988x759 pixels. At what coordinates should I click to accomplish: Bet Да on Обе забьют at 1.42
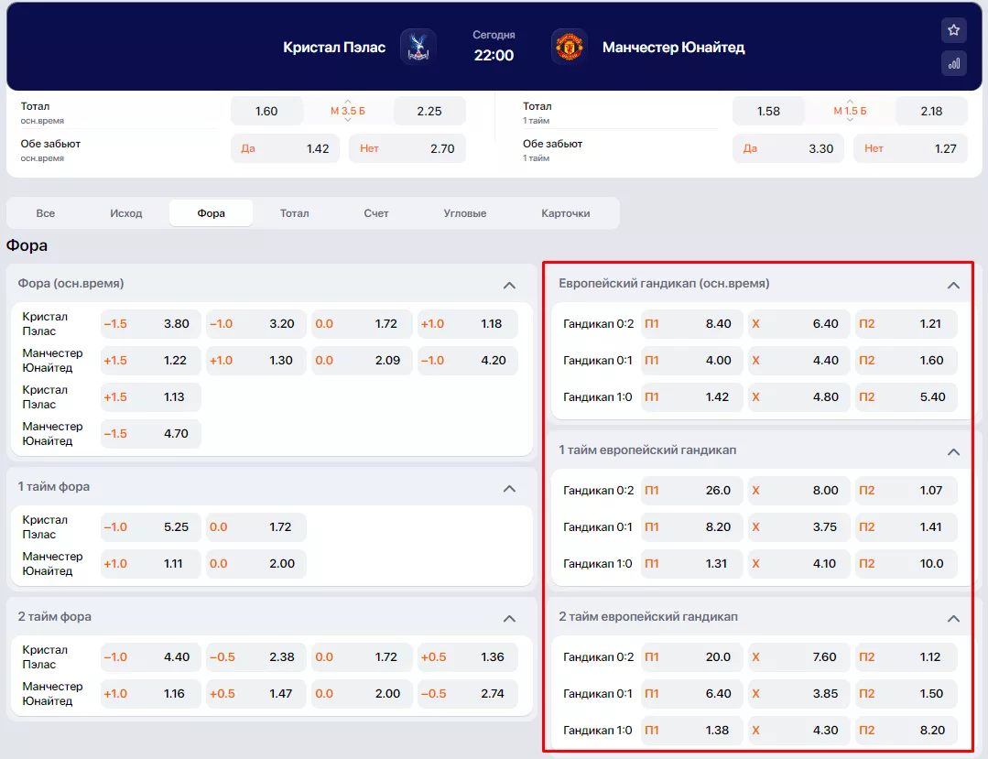click(x=285, y=148)
